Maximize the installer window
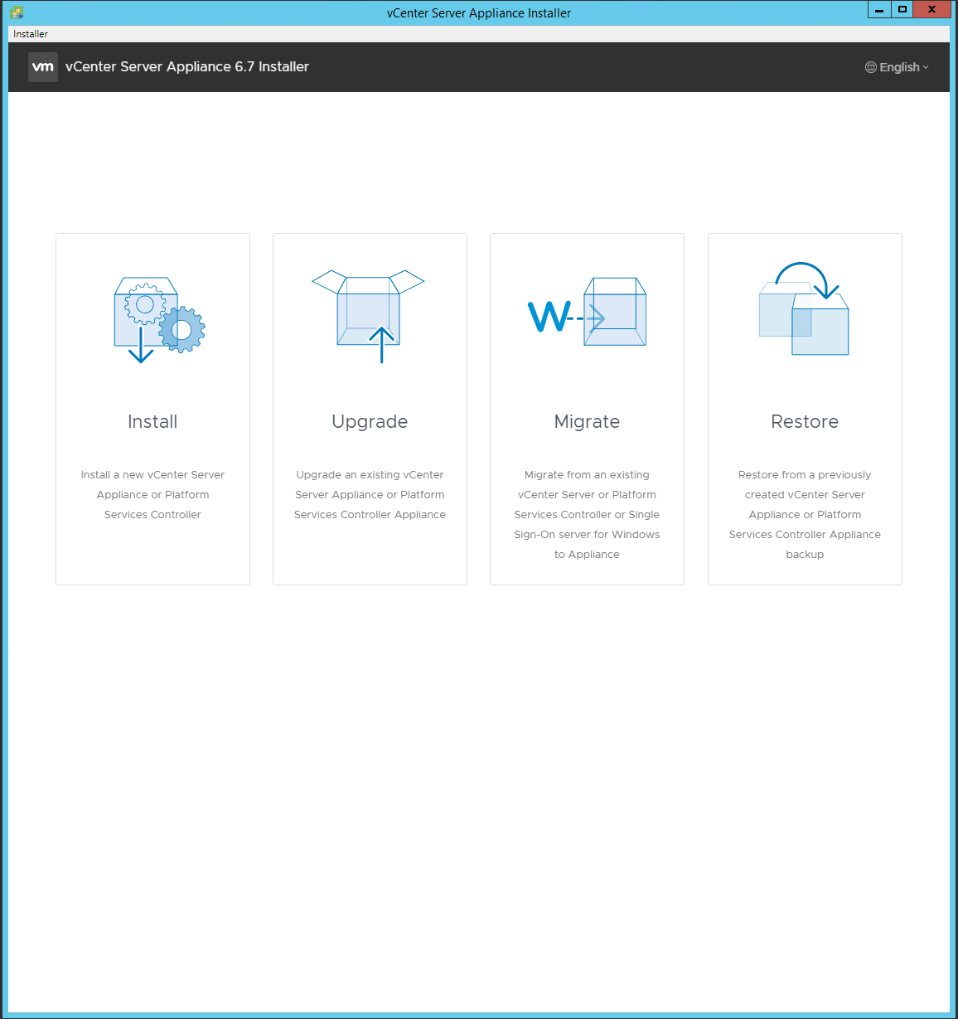This screenshot has height=1019, width=958. (x=902, y=10)
